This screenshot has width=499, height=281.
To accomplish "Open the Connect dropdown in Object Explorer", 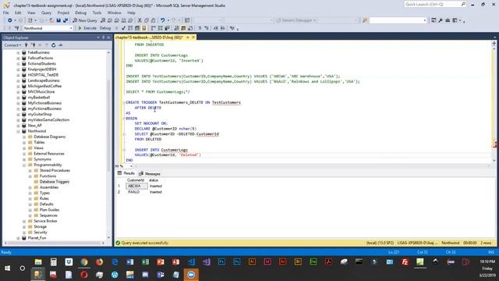I will coord(12,45).
